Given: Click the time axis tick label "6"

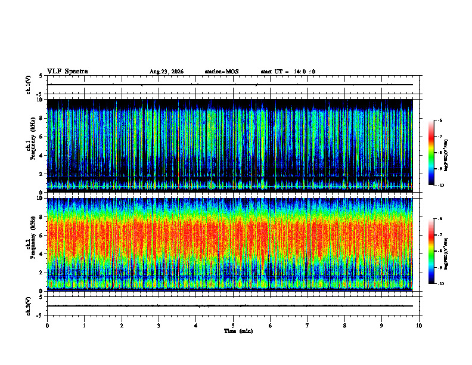Looking at the screenshot, I should pyautogui.click(x=271, y=326).
